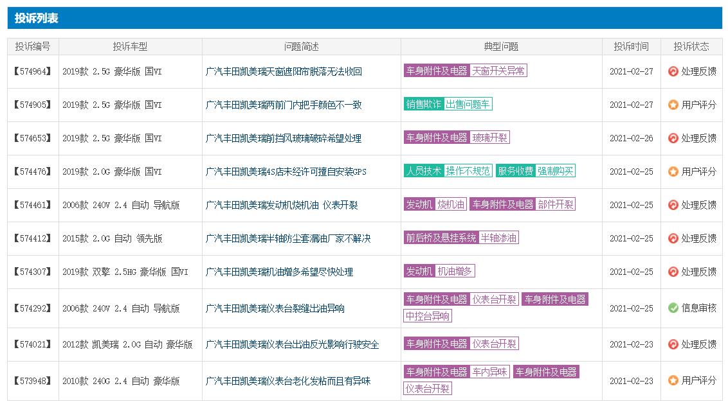This screenshot has width=728, height=404.
Task: Open complaint 广汽丰田凯美瑞机油增多希望尽快处理
Action: pos(279,272)
